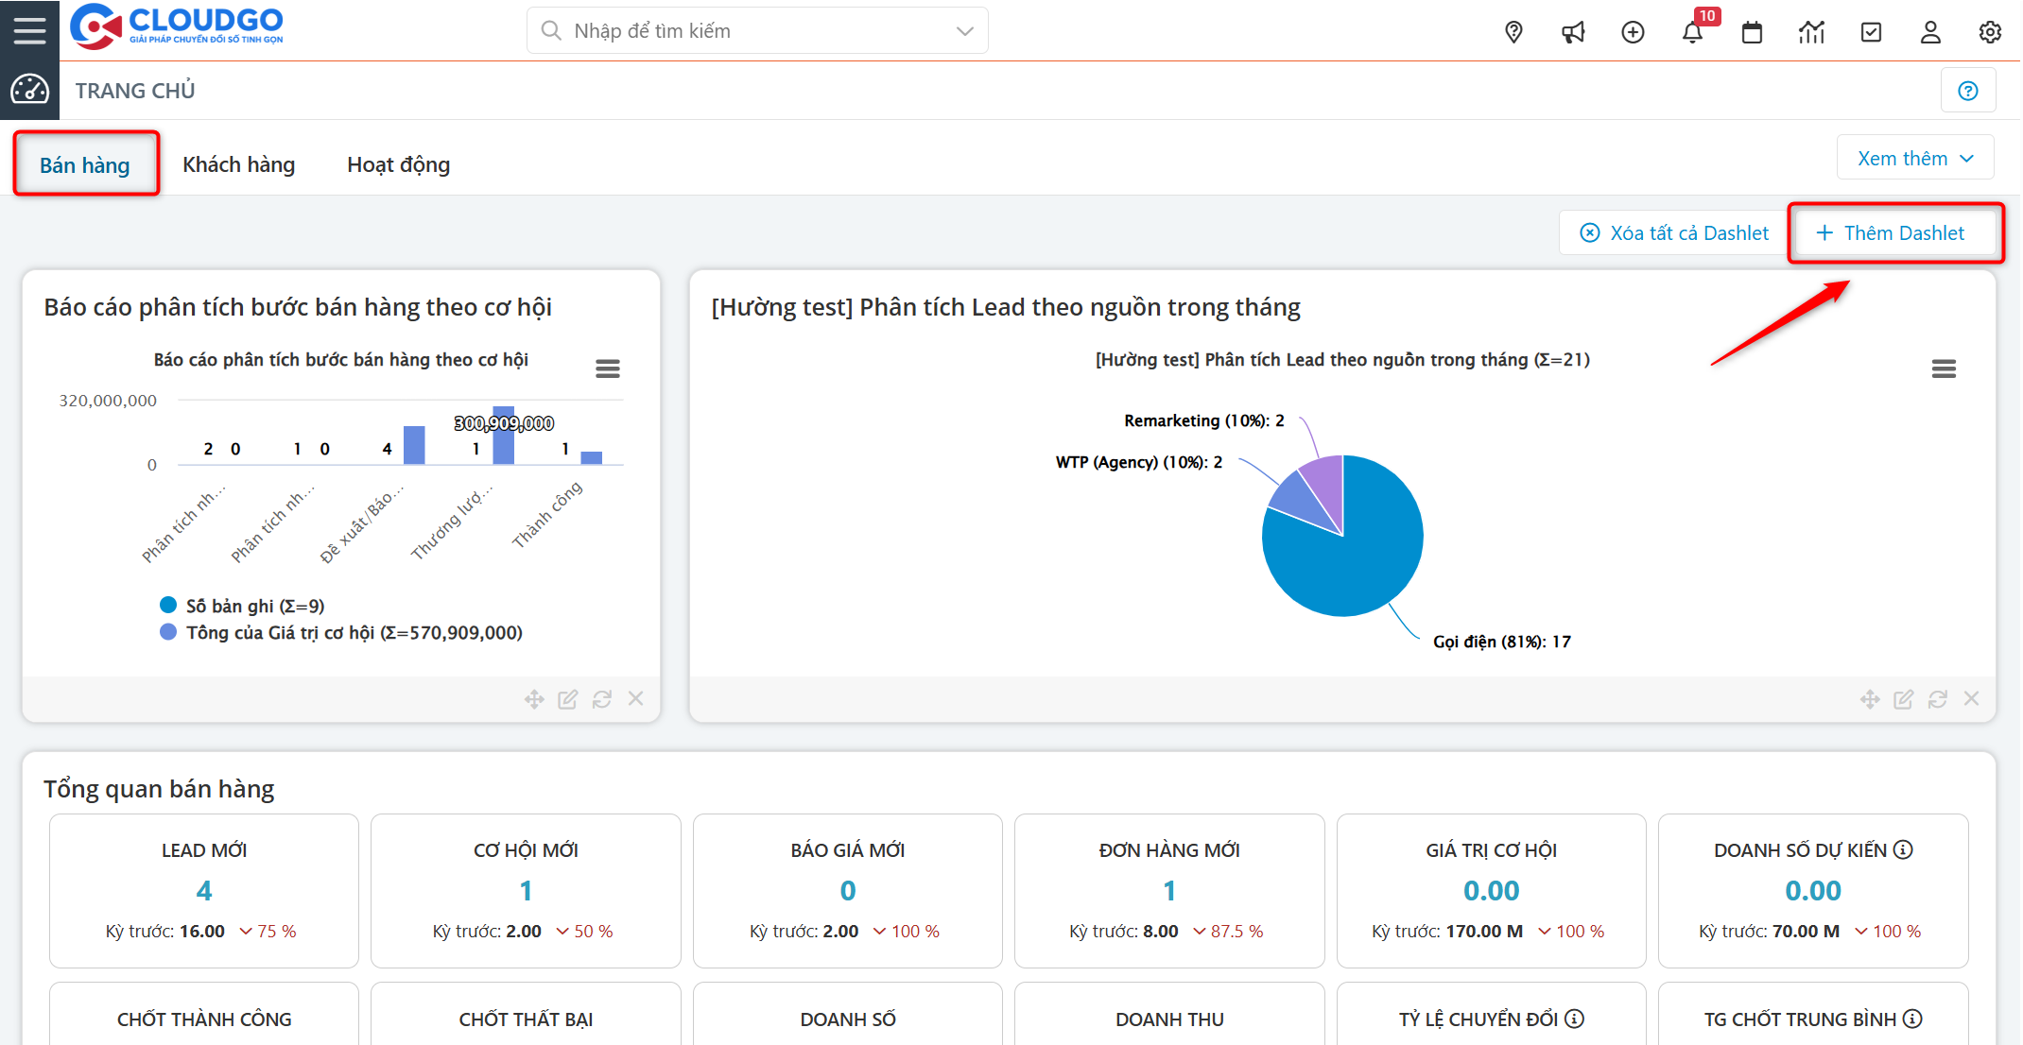Image resolution: width=2023 pixels, height=1045 pixels.
Task: Click the location pin check-in icon
Action: click(1513, 32)
